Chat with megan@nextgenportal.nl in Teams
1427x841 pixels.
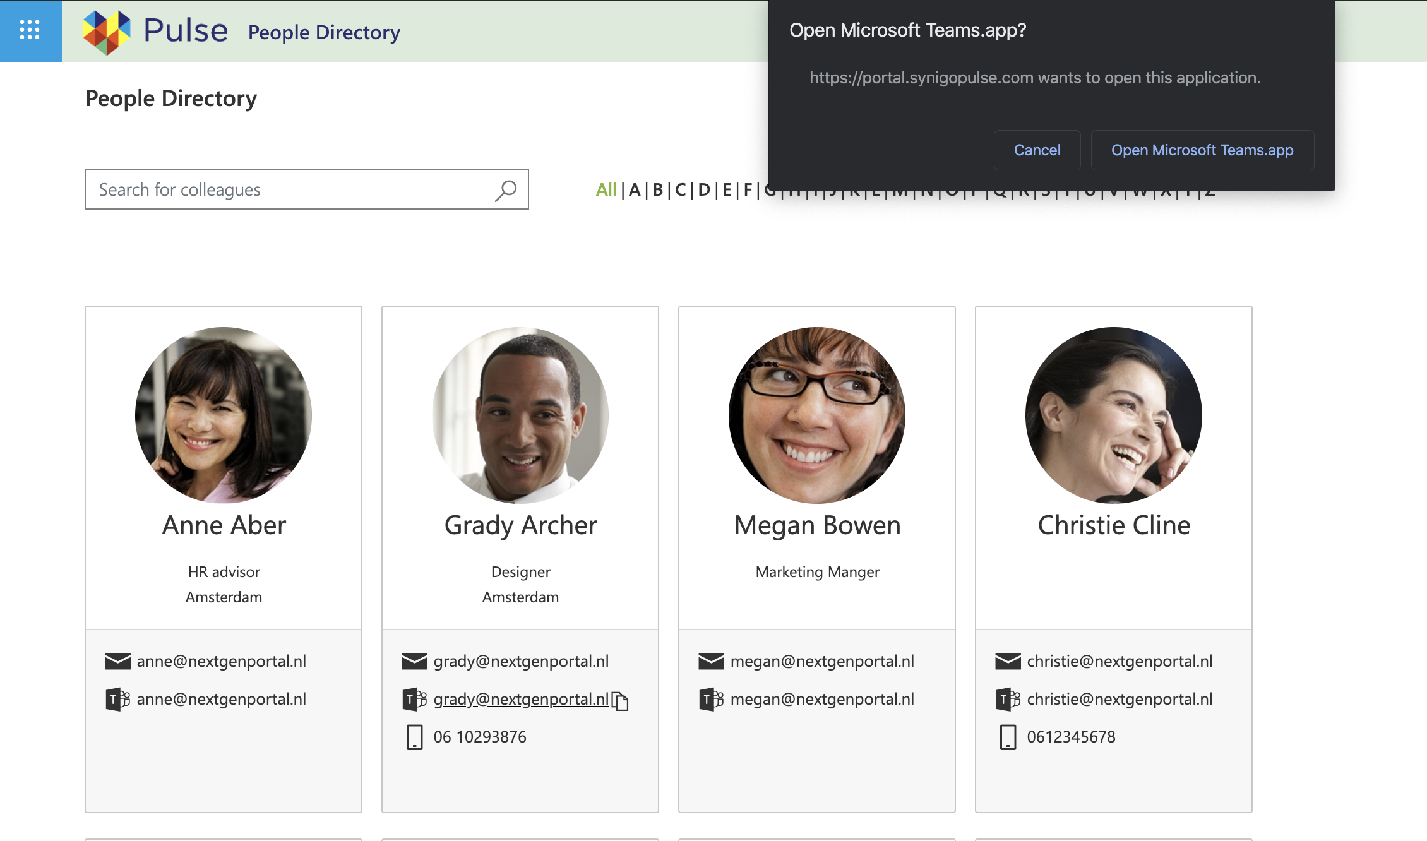822,699
